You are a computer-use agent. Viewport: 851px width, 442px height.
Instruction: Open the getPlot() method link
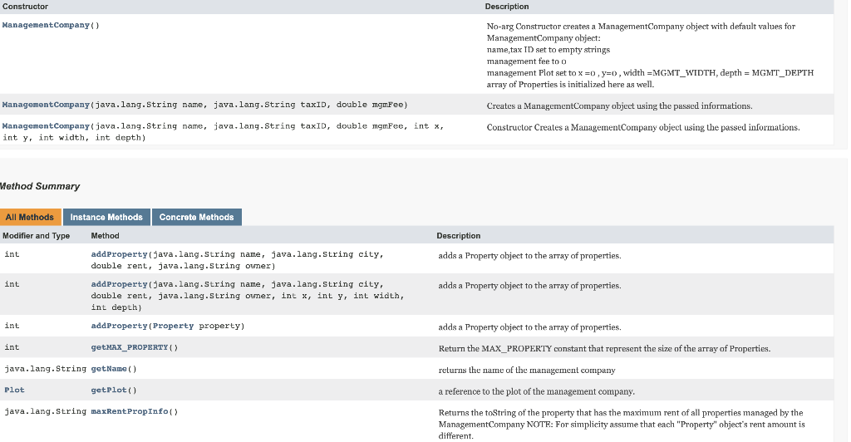pos(109,390)
